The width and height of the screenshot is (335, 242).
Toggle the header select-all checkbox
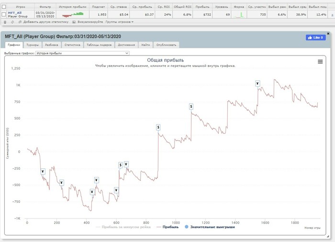click(x=4, y=7)
